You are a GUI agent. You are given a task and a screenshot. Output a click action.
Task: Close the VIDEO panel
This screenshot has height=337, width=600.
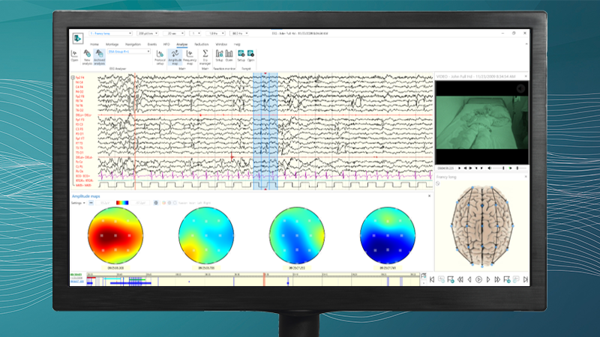tap(526, 76)
